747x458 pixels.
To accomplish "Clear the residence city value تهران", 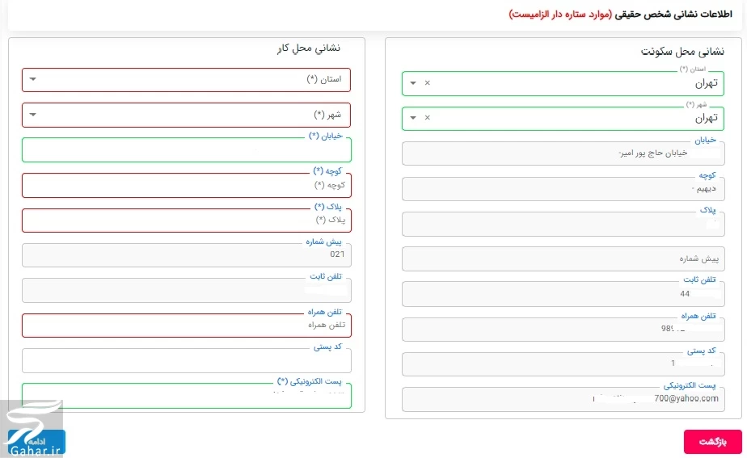I will pos(428,118).
